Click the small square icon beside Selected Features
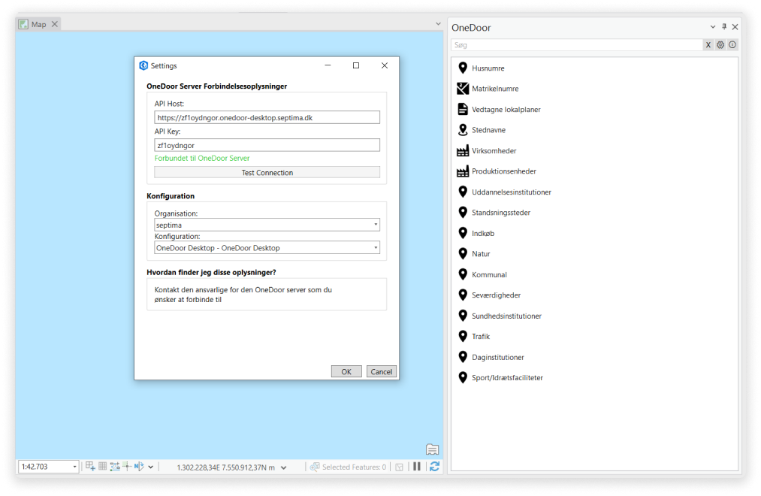The image size is (761, 496). (400, 467)
